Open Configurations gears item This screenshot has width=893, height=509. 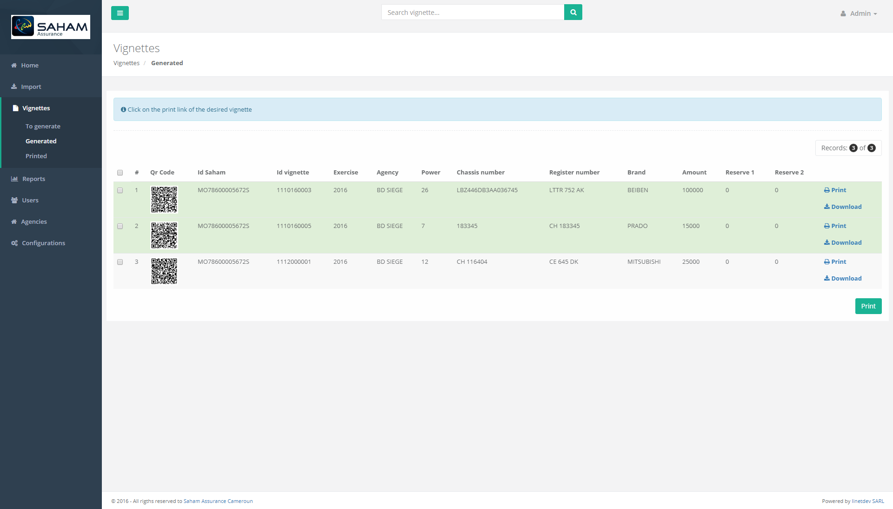(43, 243)
